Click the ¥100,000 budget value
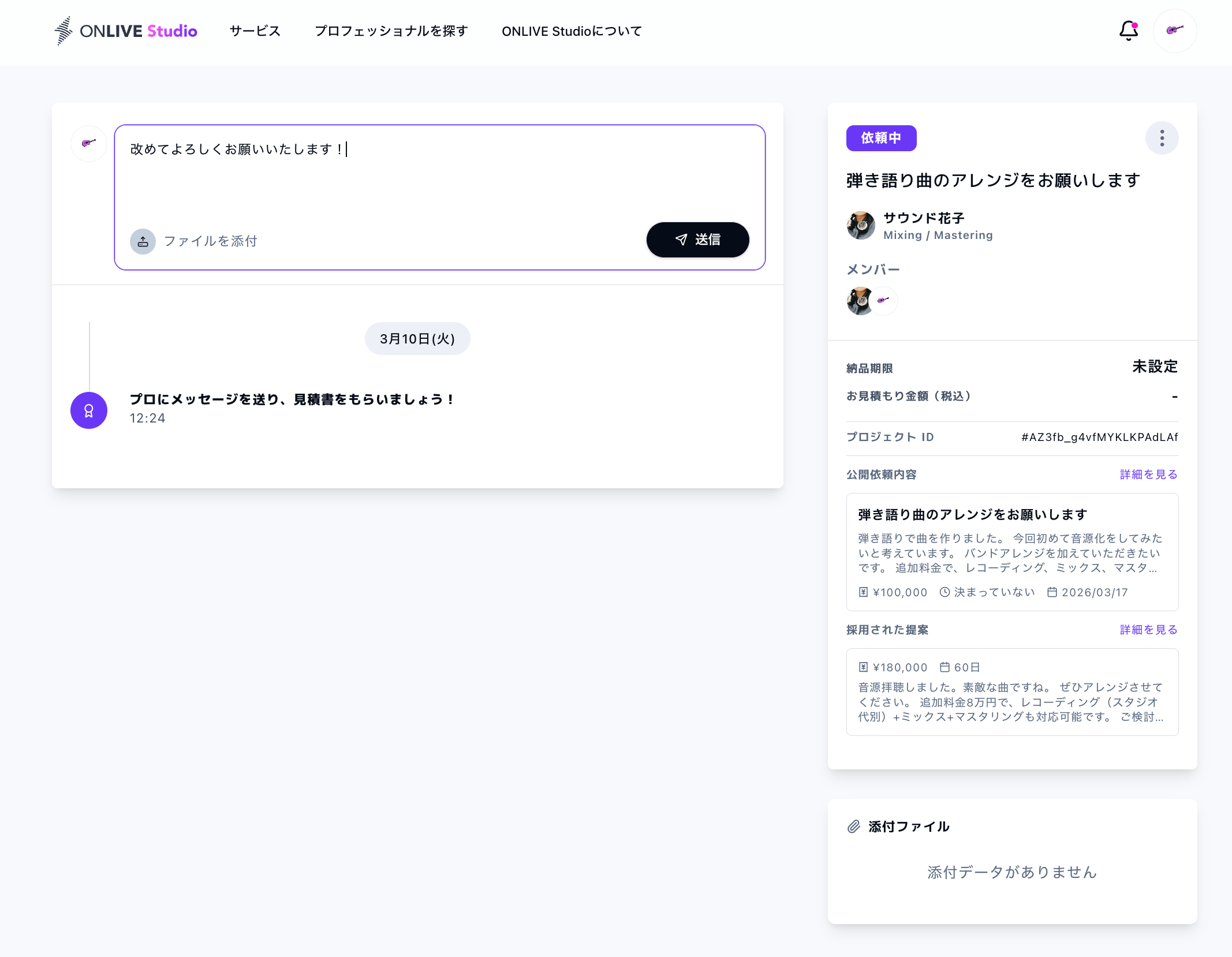Image resolution: width=1232 pixels, height=957 pixels. 899,592
